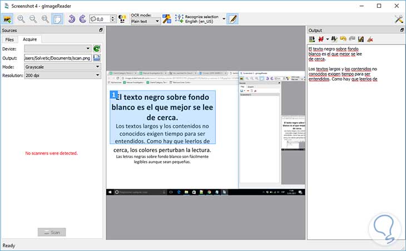Maximize the gImageReader window
The width and height of the screenshot is (406, 251).
click(379, 6)
